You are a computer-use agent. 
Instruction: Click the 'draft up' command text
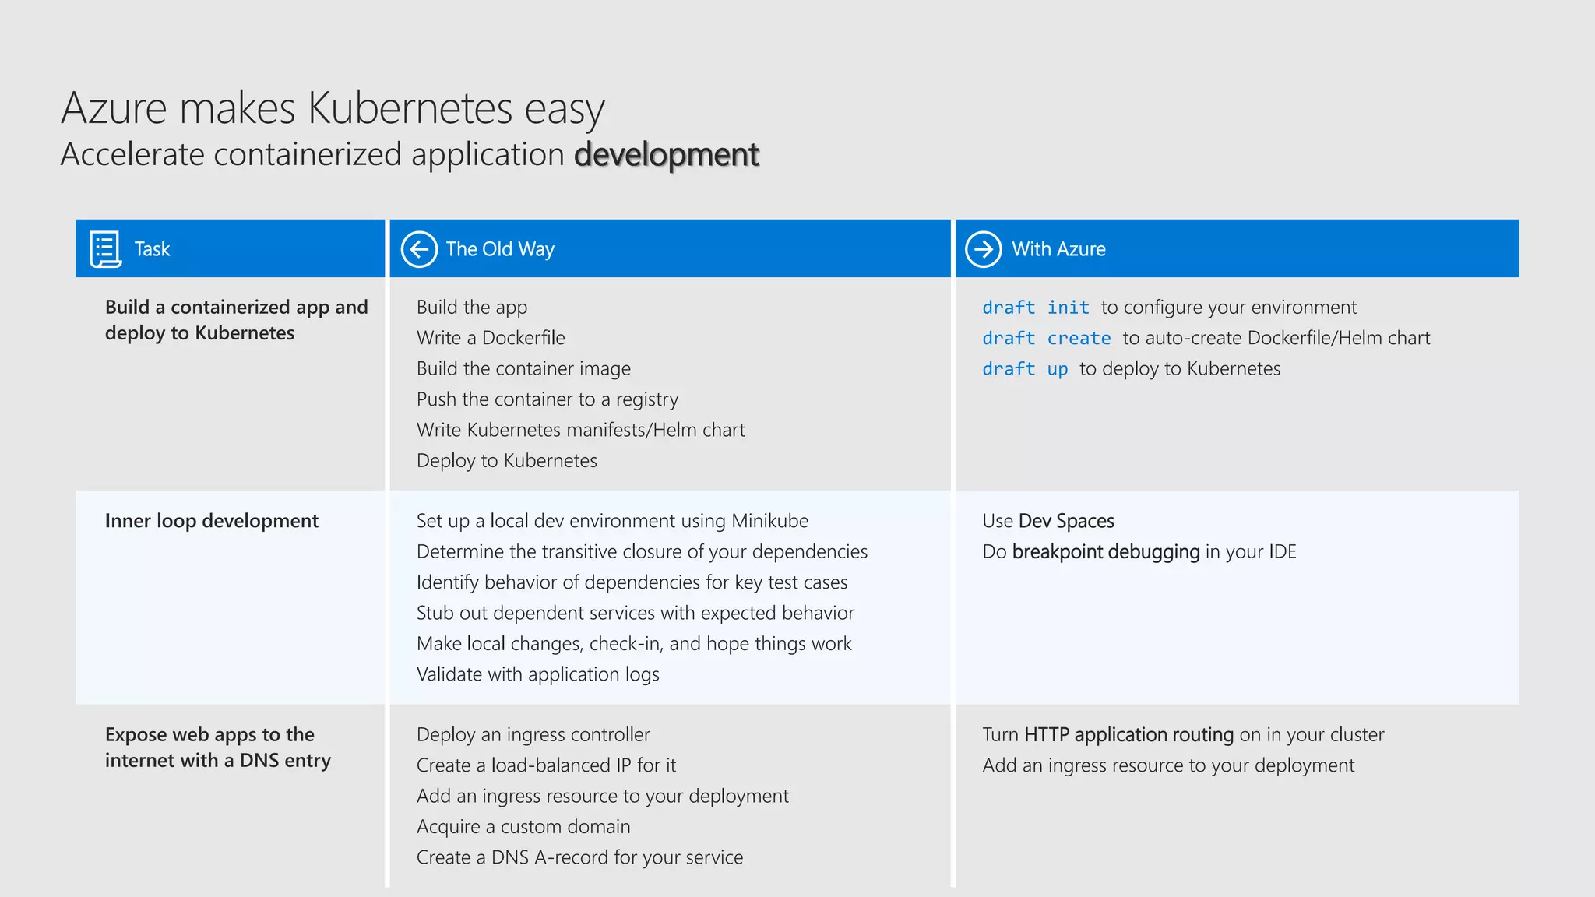click(x=1024, y=369)
